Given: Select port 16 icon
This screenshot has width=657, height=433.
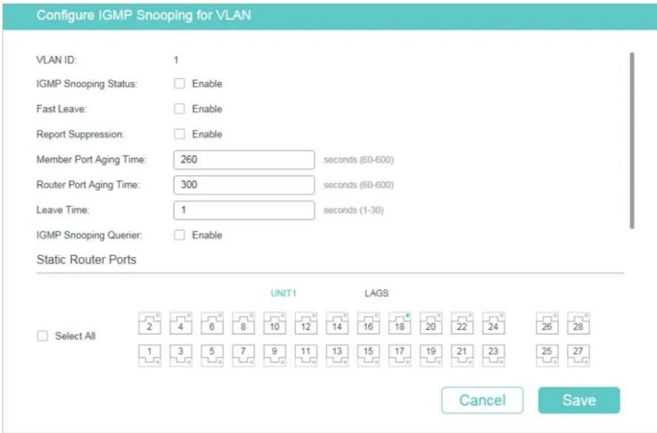Looking at the screenshot, I should pyautogui.click(x=368, y=323).
